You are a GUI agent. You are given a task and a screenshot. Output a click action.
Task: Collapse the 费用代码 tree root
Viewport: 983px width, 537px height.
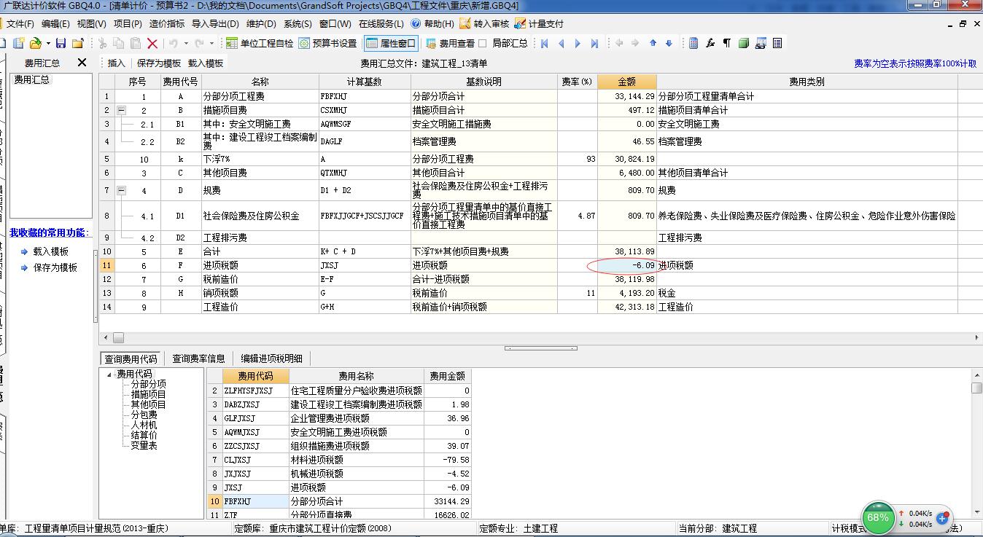[109, 375]
